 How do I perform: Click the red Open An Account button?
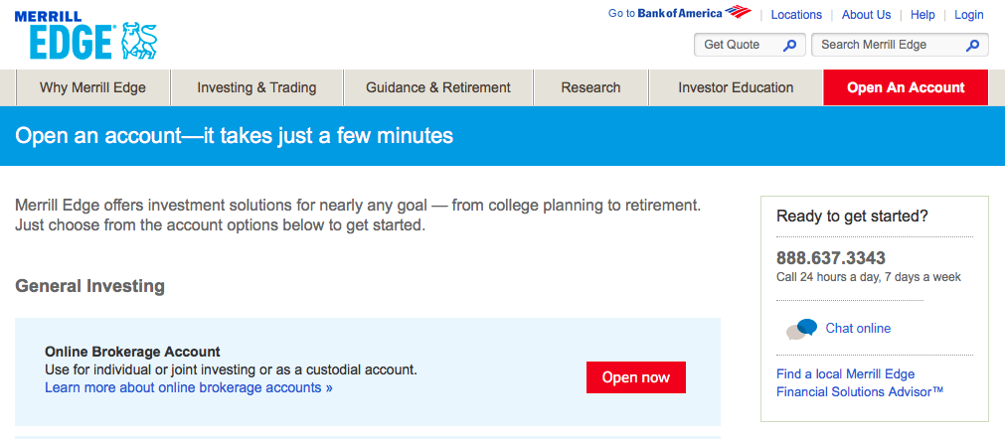coord(906,87)
